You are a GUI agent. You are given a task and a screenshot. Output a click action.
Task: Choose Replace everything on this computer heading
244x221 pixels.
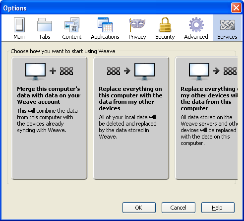coord(130,98)
